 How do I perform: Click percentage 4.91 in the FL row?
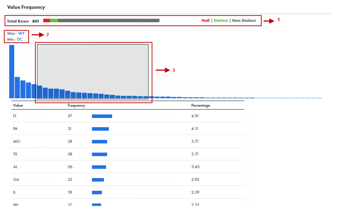click(x=195, y=116)
